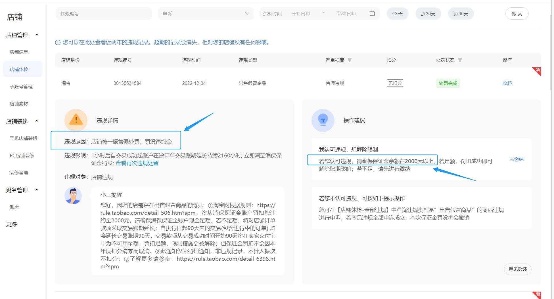This screenshot has width=554, height=299.
Task: Click the lightbulb icon beside 操作建议
Action: pos(323,120)
